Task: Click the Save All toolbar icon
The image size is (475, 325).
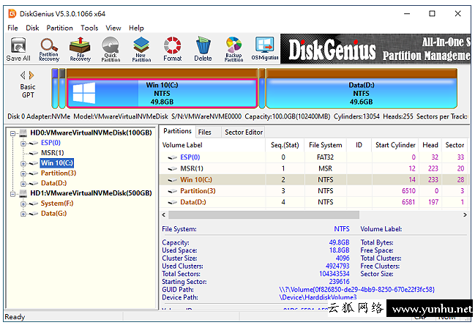Action: point(18,49)
